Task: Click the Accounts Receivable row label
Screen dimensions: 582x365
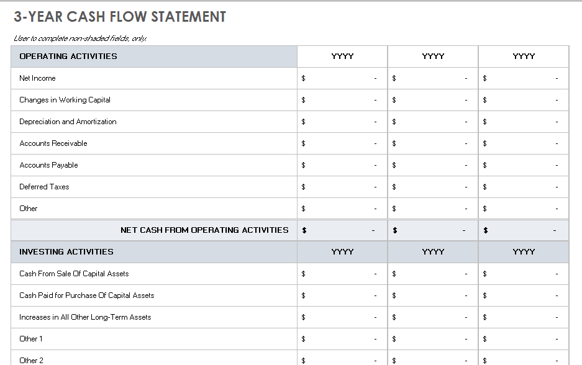Action: pyautogui.click(x=53, y=143)
